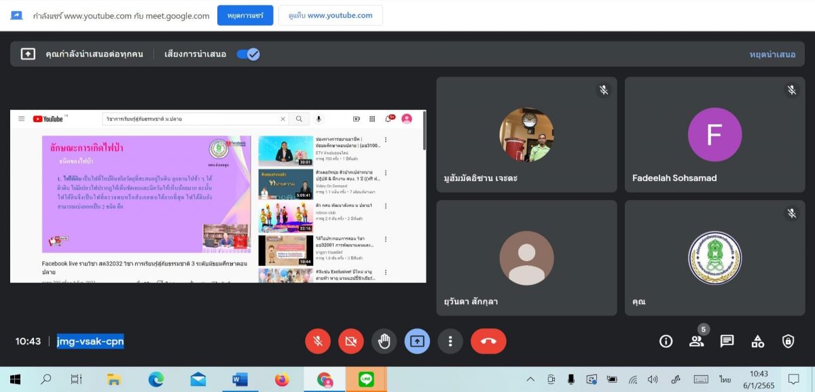The height and width of the screenshot is (392, 815).
Task: Turn on the camera
Action: pyautogui.click(x=351, y=341)
